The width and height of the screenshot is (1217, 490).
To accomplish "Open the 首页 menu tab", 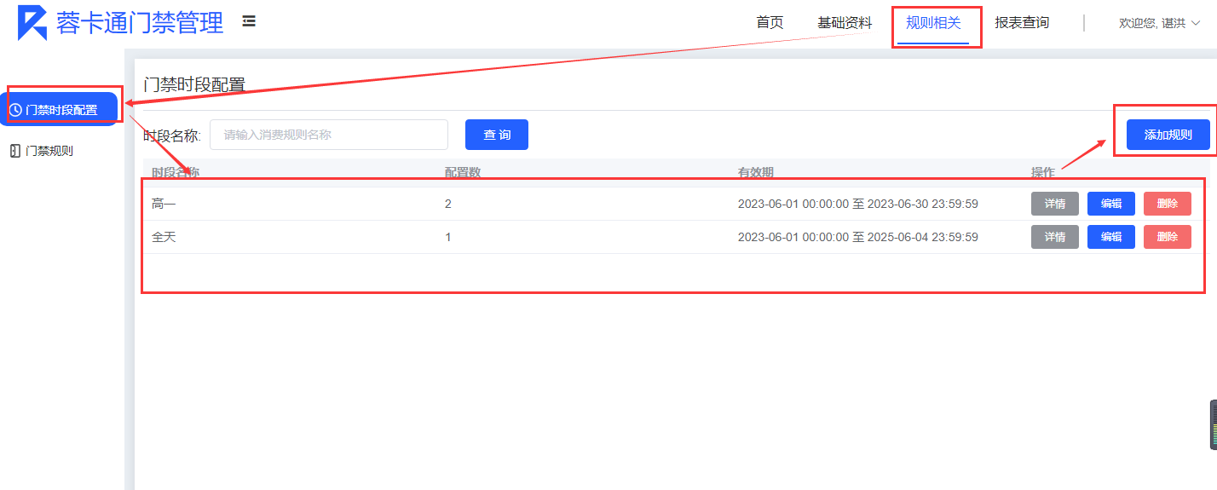I will click(x=770, y=23).
